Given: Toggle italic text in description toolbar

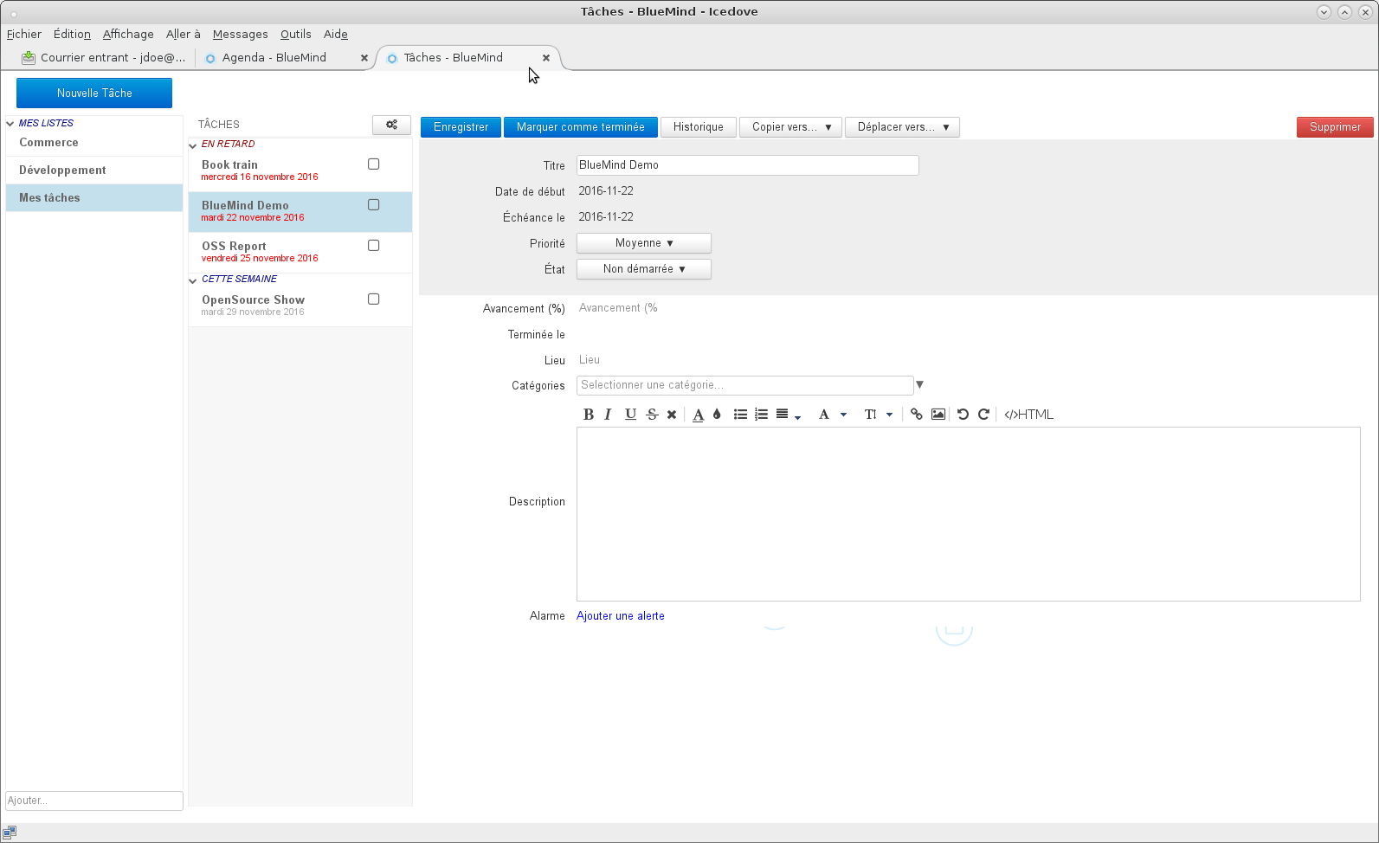Looking at the screenshot, I should coord(608,415).
